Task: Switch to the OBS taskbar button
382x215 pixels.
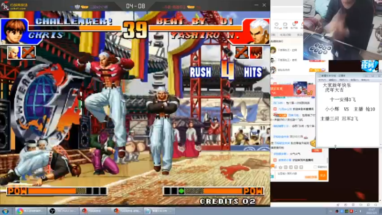Action: (63, 211)
